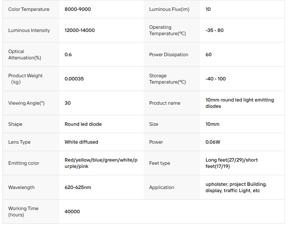This screenshot has width=288, height=228.
Task: Select the Emitting color value list
Action: point(101,163)
